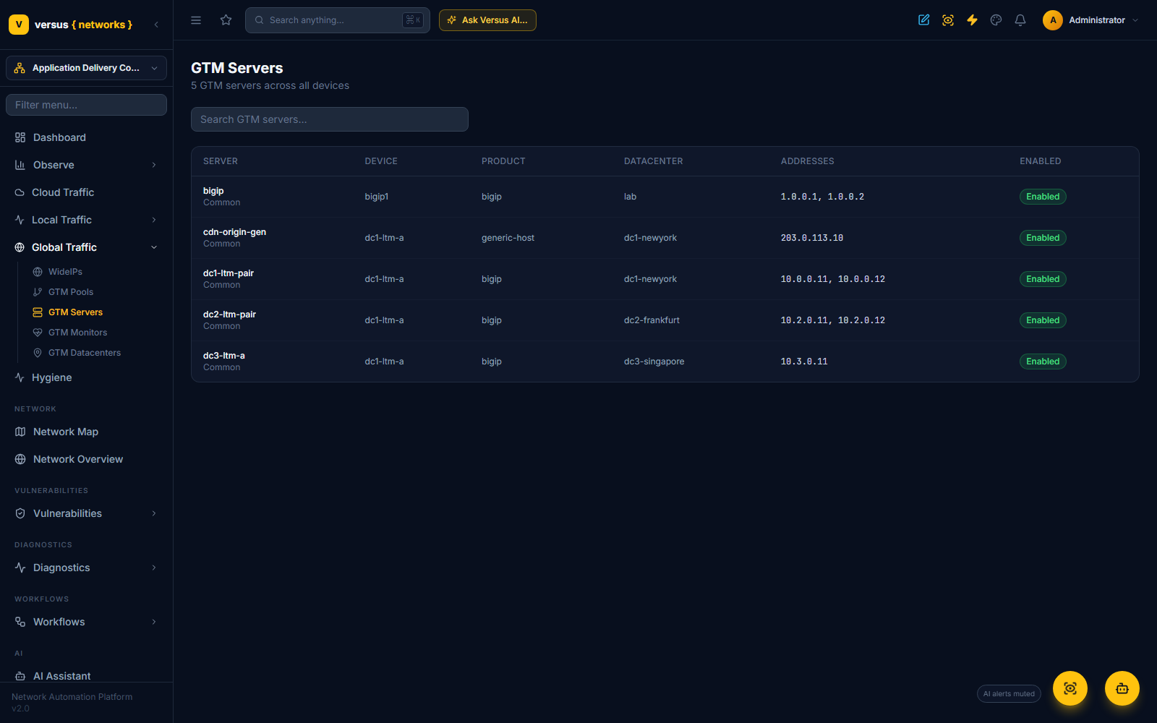Click the Ask Versus AI button
This screenshot has height=723, width=1157.
pos(487,20)
